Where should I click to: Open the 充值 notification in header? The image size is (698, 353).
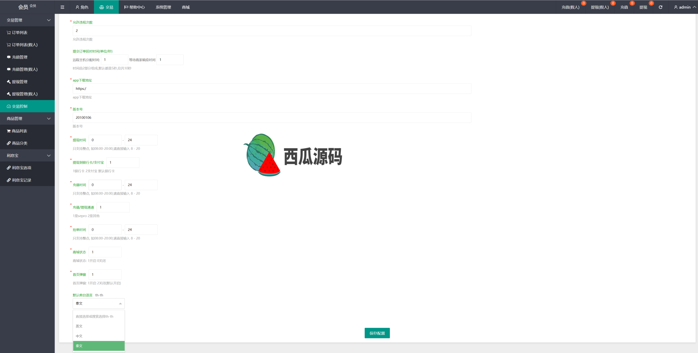click(624, 7)
